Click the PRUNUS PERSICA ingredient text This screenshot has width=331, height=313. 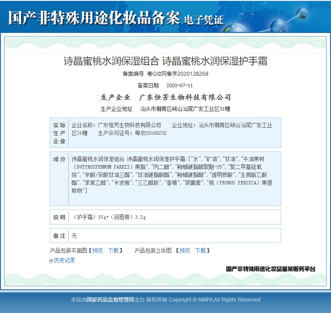point(238,183)
